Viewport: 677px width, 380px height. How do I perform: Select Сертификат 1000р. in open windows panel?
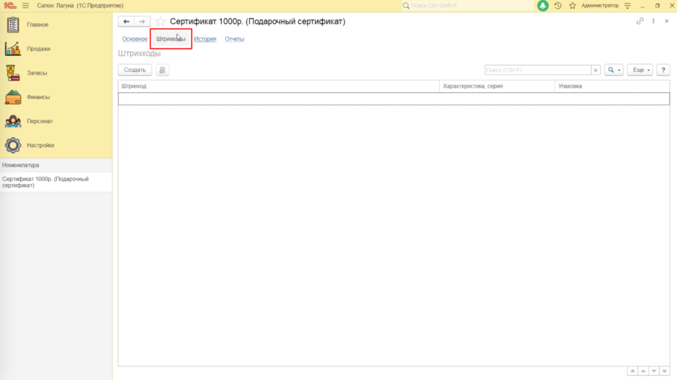pyautogui.click(x=56, y=182)
